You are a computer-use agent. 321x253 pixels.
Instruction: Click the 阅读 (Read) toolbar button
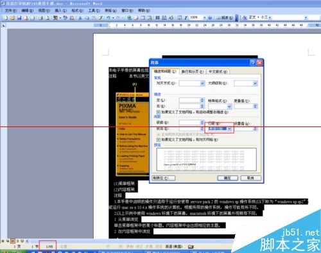pyautogui.click(x=225, y=18)
